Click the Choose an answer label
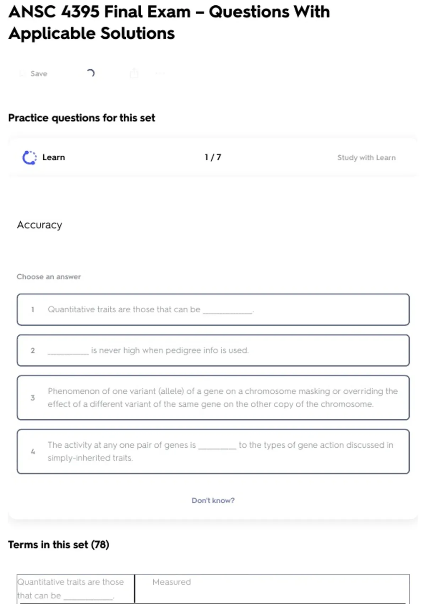This screenshot has width=426, height=604. (x=49, y=277)
